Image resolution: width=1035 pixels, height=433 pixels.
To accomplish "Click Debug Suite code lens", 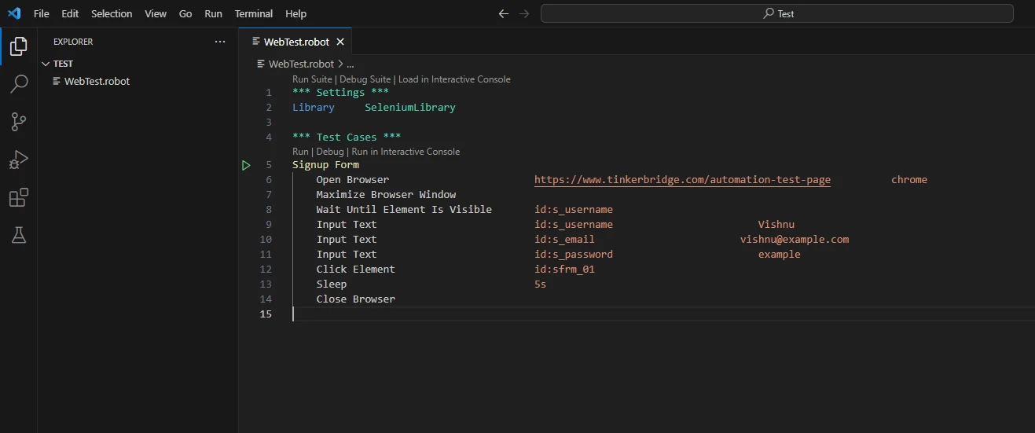I will (365, 79).
